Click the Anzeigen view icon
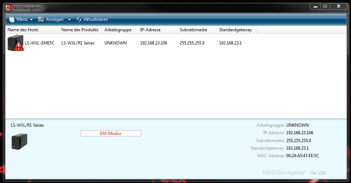This screenshot has width=351, height=183. tap(41, 19)
